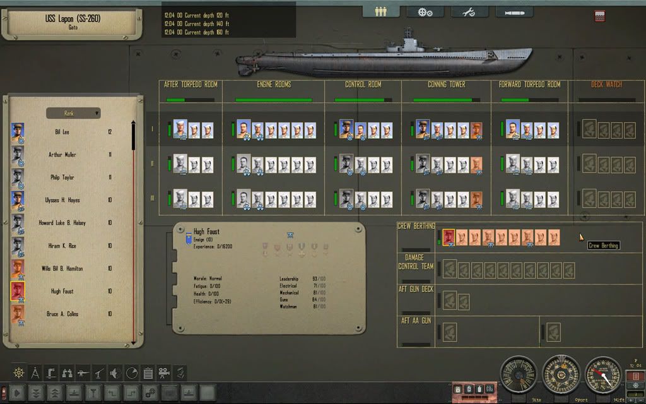Set heading on the compass dial
This screenshot has width=646, height=404.
[x=561, y=374]
